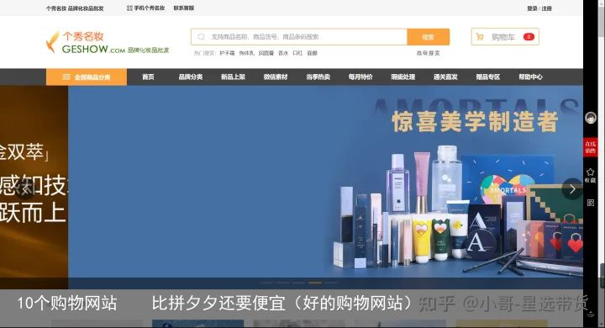Go to previous banner slide arrow

tap(25, 189)
